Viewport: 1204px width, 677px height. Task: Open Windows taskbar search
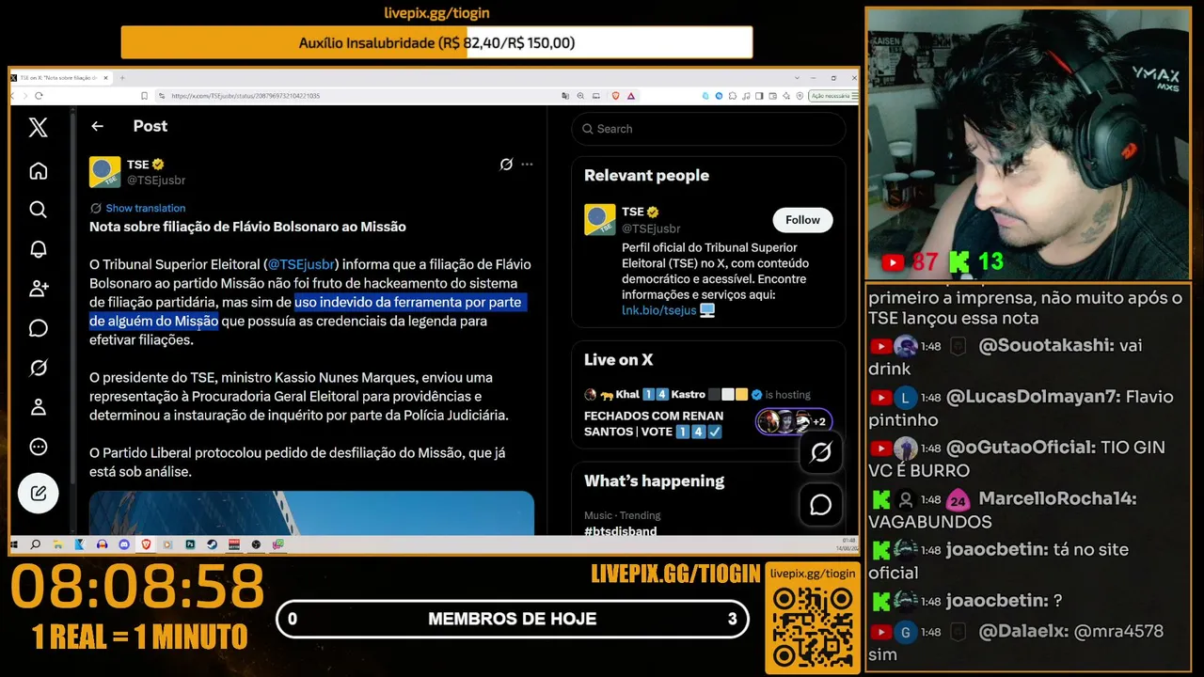click(36, 544)
